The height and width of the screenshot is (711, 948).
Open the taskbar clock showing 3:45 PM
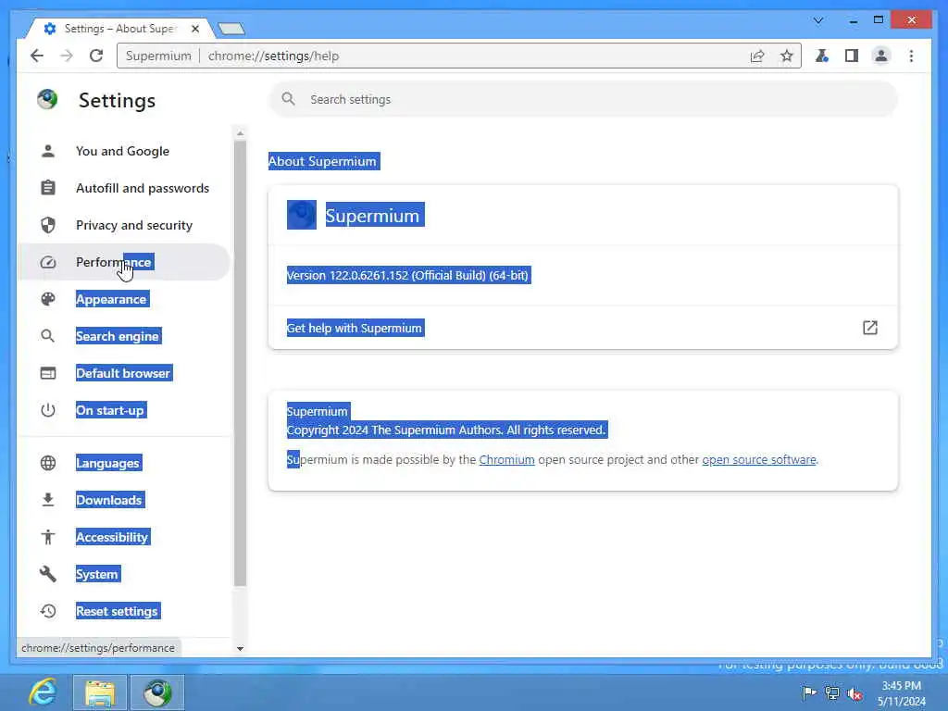(901, 693)
